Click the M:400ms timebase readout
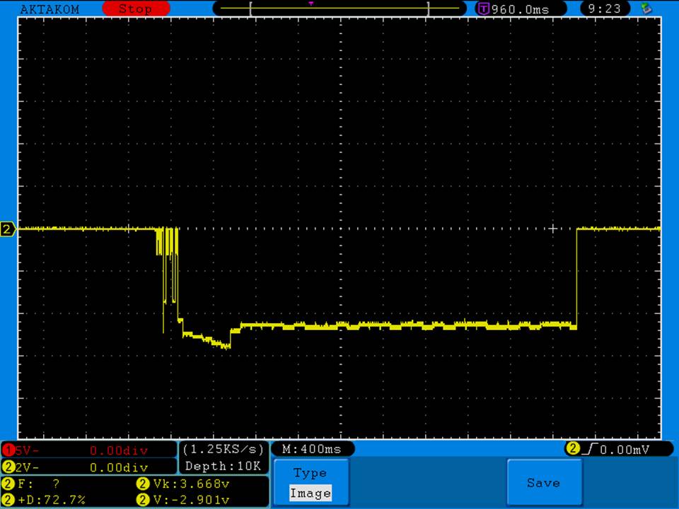 click(312, 449)
